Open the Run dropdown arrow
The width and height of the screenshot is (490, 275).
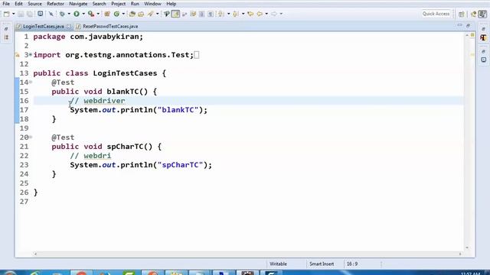coord(83,14)
